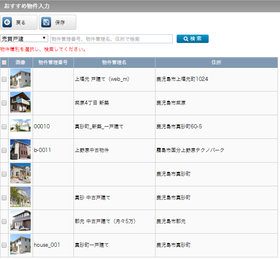Viewport: 280px width, 259px height.
Task: Click the 物件管理名 column header
Action: point(114,63)
